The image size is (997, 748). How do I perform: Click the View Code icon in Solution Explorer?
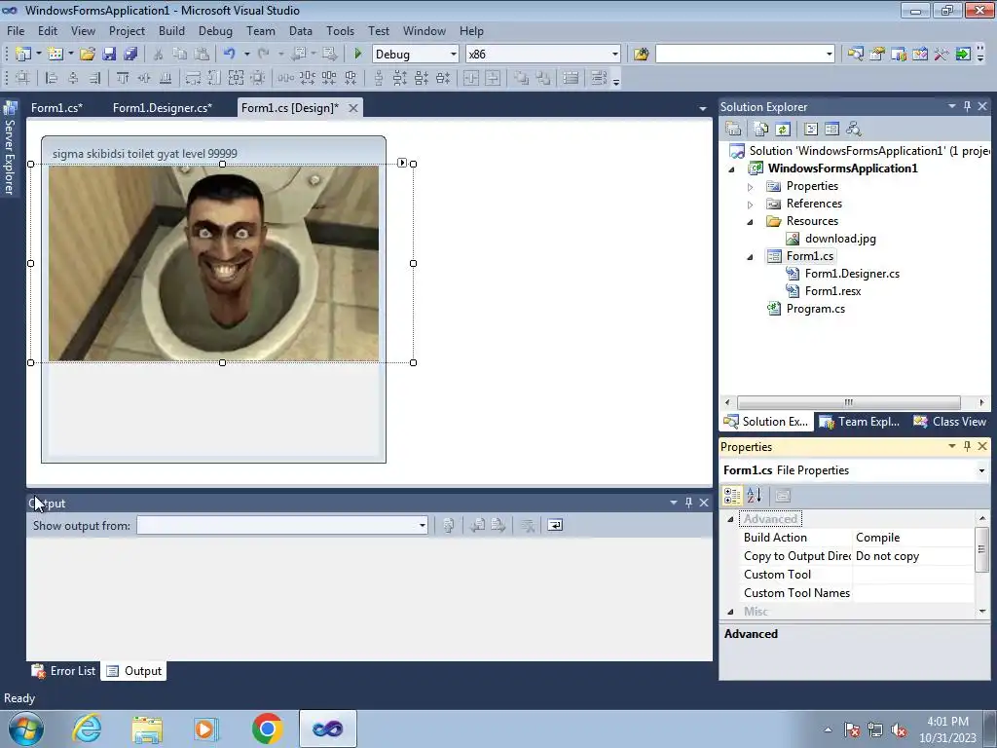(x=811, y=130)
